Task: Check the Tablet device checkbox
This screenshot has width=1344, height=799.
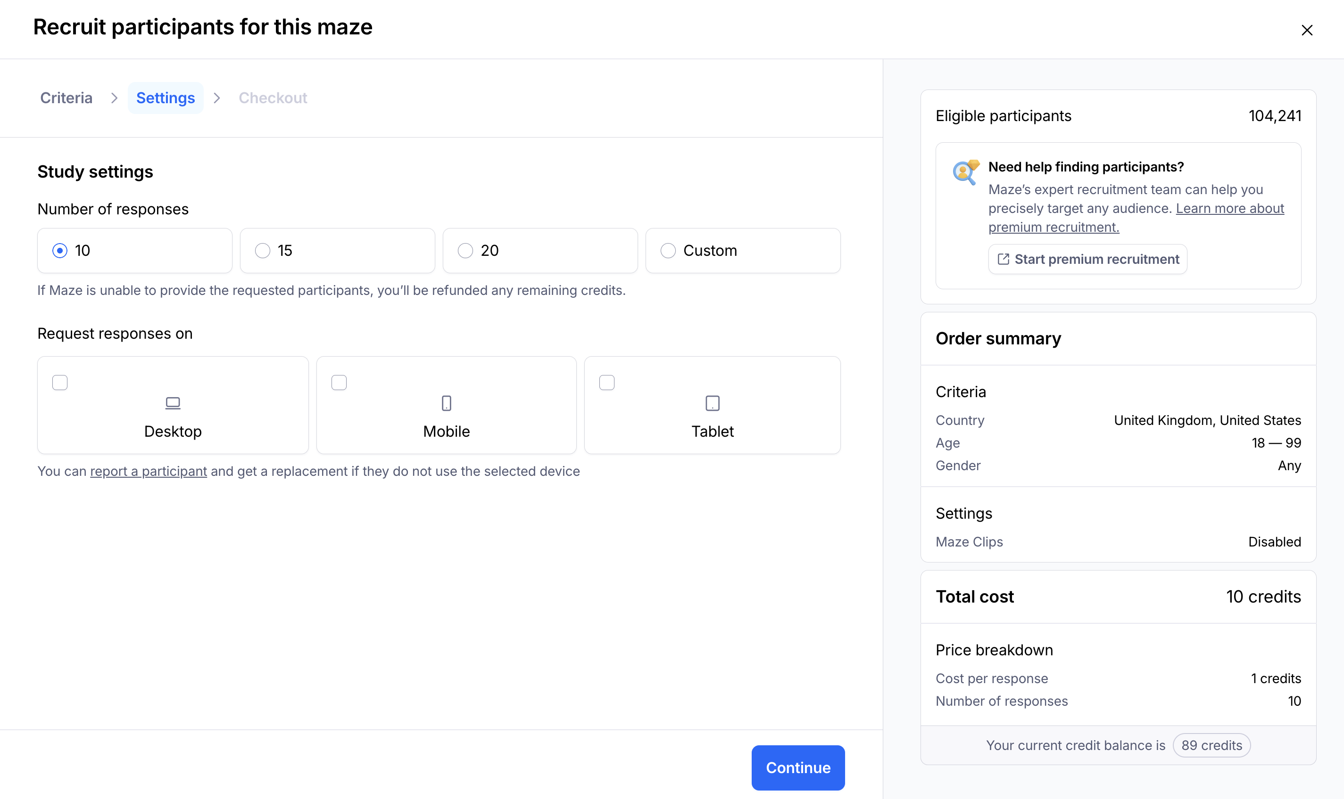Action: point(607,382)
